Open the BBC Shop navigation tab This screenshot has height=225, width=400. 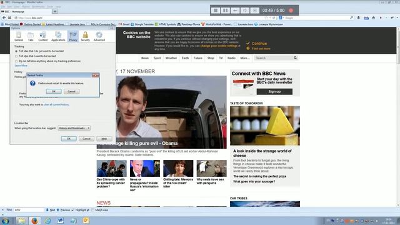click(211, 58)
